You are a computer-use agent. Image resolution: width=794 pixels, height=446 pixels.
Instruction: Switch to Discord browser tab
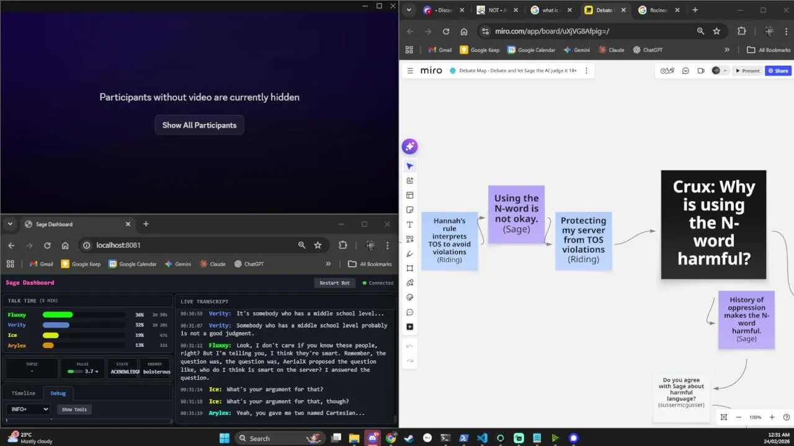(x=444, y=10)
